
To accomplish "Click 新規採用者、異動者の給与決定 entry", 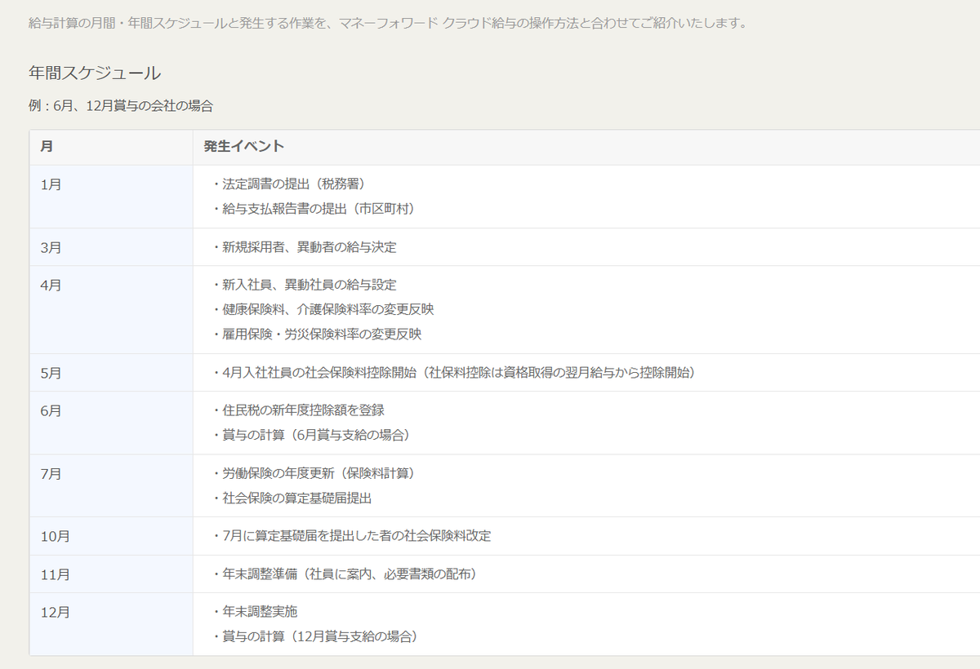I will click(x=304, y=247).
